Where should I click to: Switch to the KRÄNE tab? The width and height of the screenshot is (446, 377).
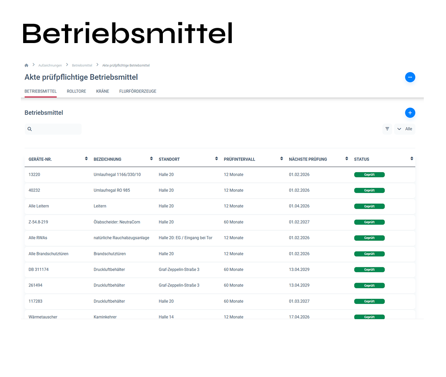102,91
